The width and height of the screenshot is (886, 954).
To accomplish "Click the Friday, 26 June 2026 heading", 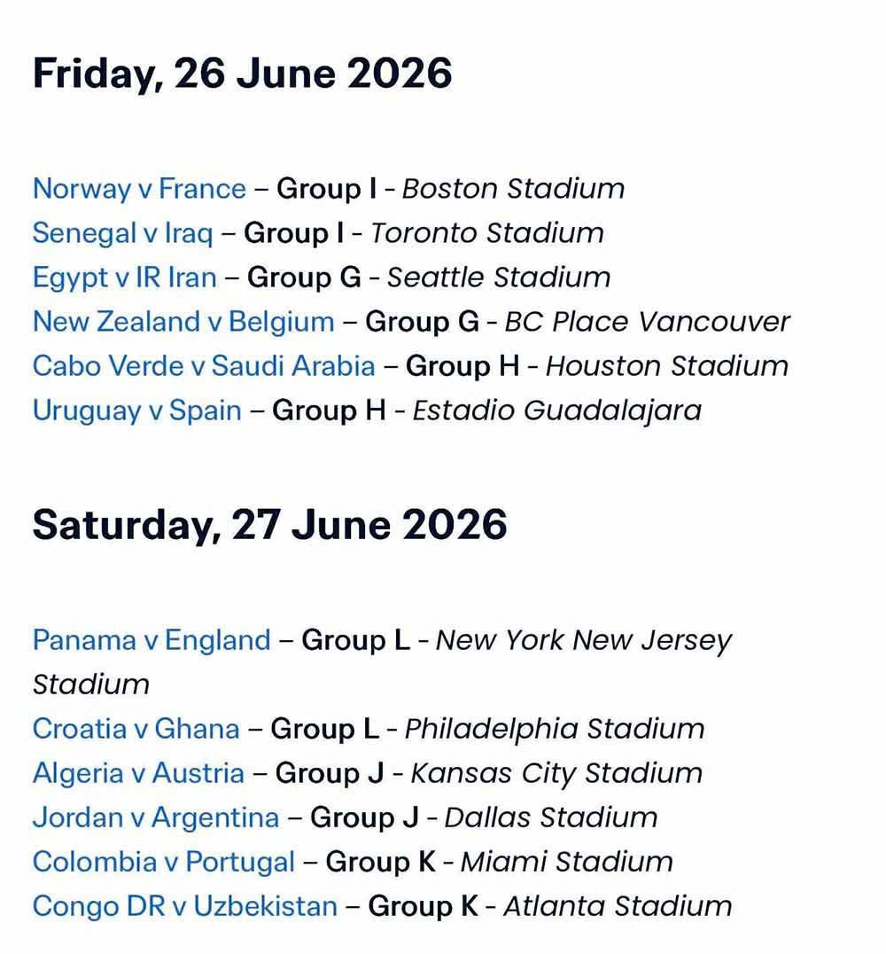I will (x=242, y=73).
